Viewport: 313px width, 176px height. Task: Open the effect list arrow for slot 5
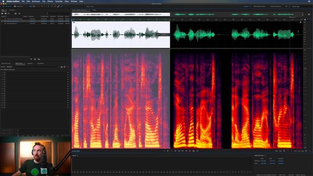[68, 82]
